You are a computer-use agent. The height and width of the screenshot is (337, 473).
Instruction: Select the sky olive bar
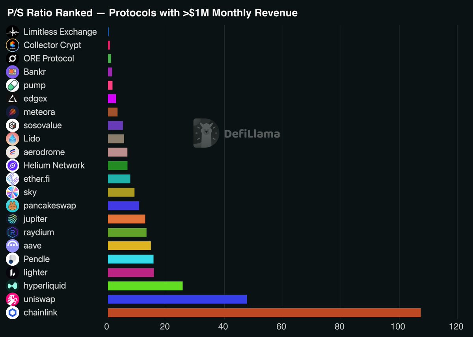(121, 192)
